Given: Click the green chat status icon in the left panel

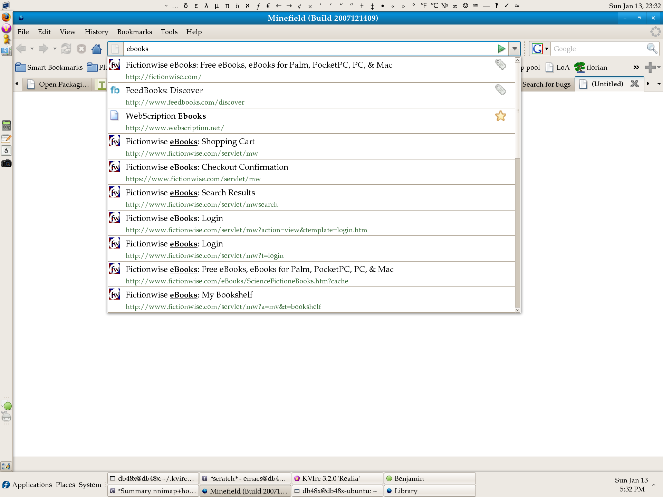Looking at the screenshot, I should 6,405.
